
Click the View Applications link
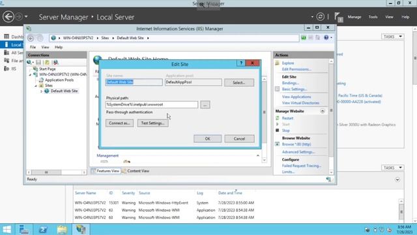point(296,97)
